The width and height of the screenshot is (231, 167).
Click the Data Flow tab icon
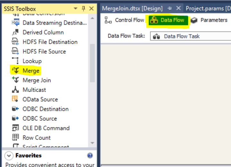(154, 20)
